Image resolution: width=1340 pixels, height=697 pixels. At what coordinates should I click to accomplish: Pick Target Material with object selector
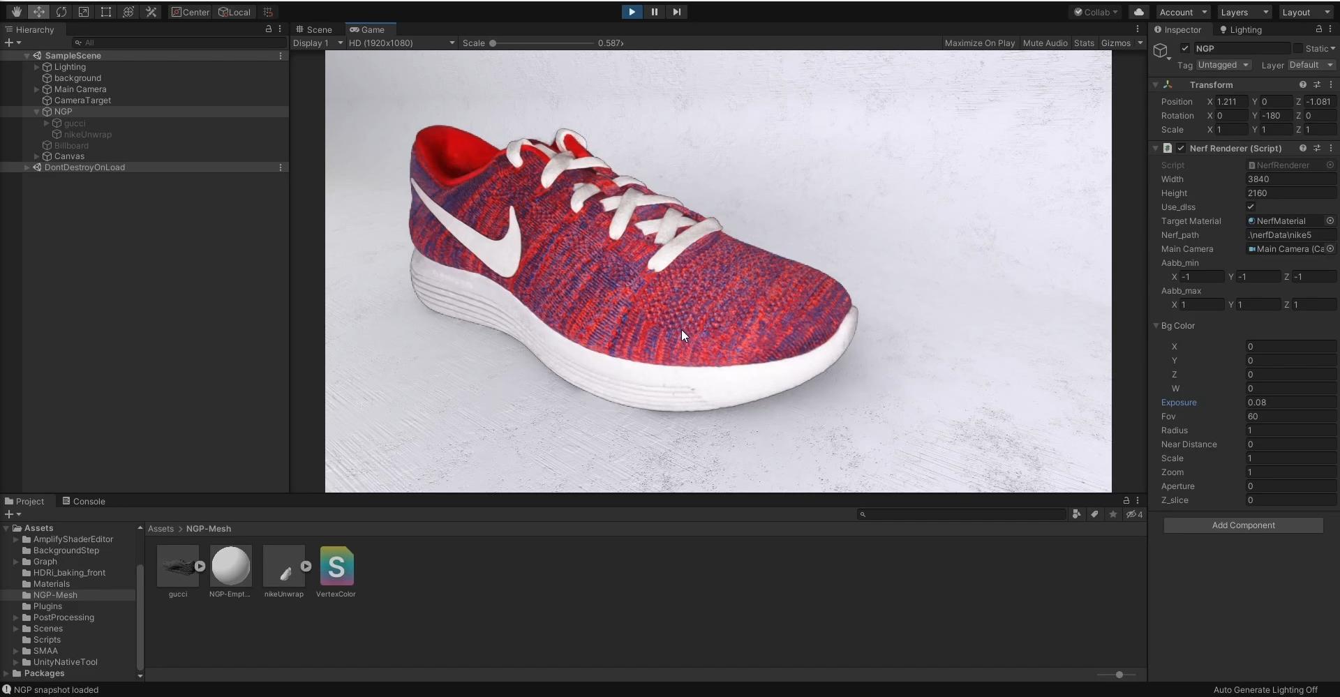click(x=1330, y=220)
